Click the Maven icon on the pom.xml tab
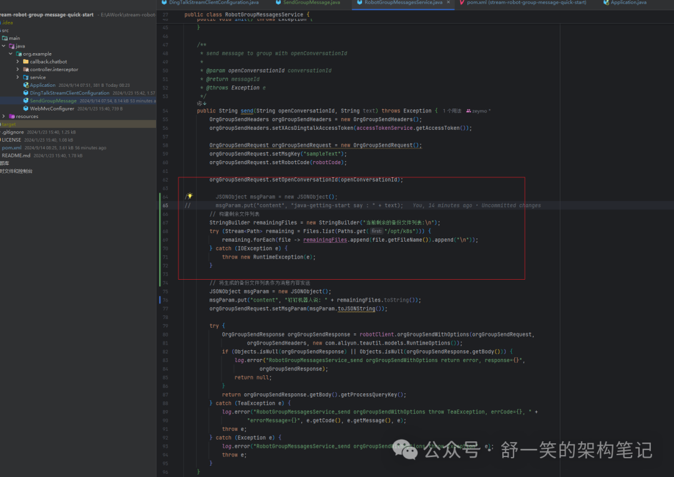This screenshot has width=674, height=477. (x=462, y=2)
